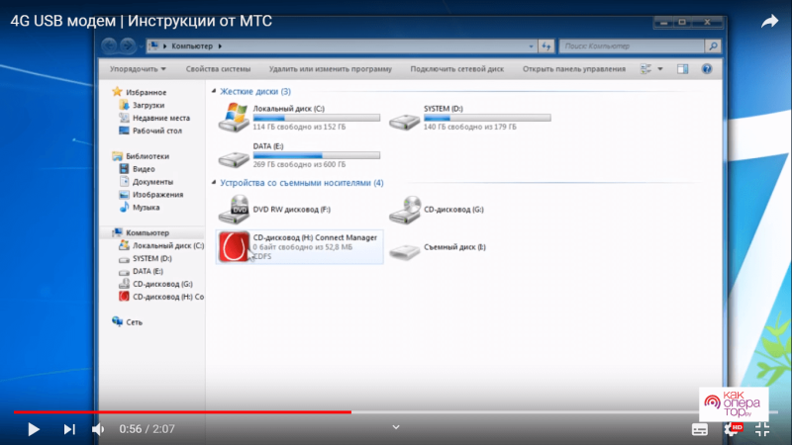Play the video
792x445 pixels.
pyautogui.click(x=34, y=429)
